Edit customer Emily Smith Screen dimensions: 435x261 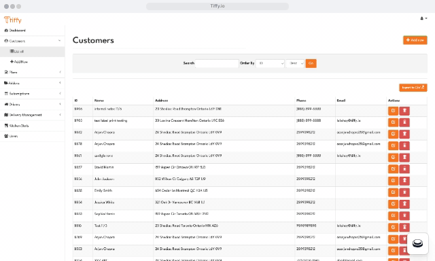(393, 192)
